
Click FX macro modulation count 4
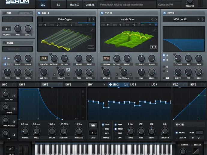[14, 135]
